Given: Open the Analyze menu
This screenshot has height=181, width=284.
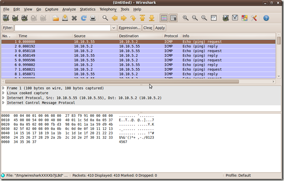Looking at the screenshot, I should [x=69, y=9].
